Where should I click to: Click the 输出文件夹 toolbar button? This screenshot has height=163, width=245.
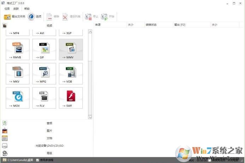point(14,17)
